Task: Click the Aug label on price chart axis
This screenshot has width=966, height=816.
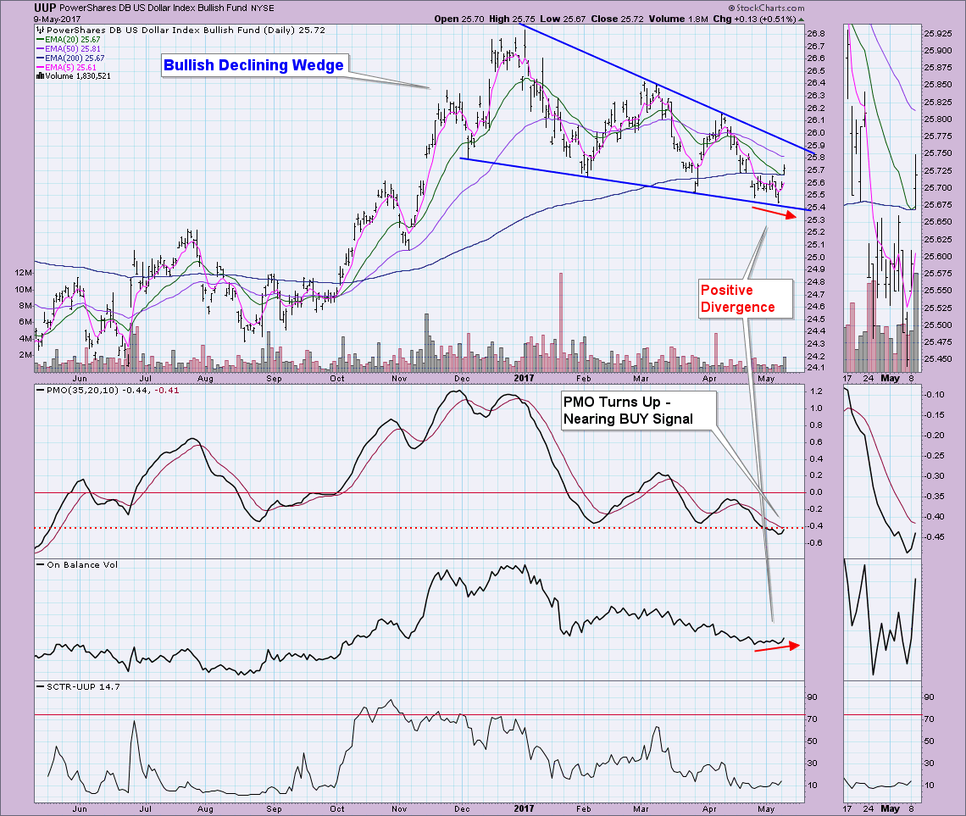Action: pos(205,378)
